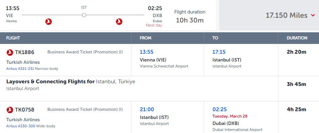The height and width of the screenshot is (133, 319).
Task: Click Turkish Airlines logo beside TK1886
Action: click(x=10, y=52)
